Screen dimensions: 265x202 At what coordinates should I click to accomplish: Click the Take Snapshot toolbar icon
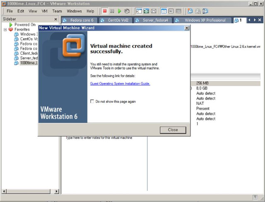point(190,11)
